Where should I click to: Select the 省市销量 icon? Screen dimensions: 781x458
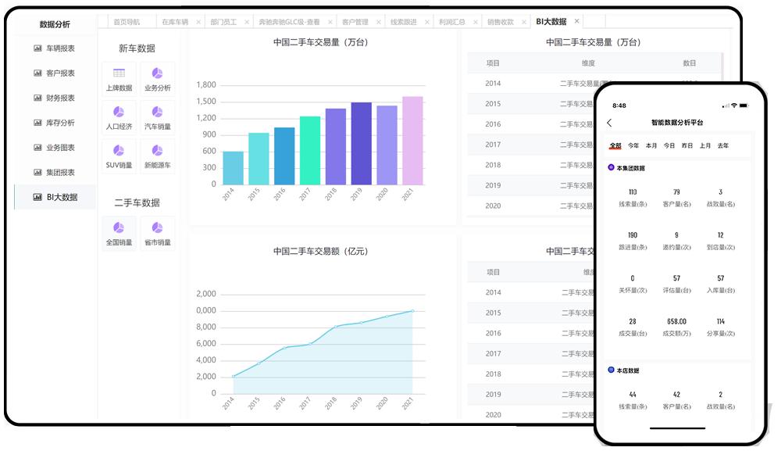(158, 231)
